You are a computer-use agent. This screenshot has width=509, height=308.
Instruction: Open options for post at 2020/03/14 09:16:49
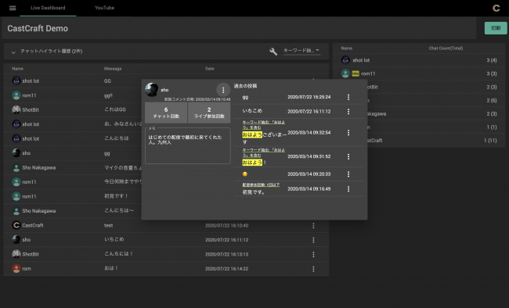tap(348, 189)
